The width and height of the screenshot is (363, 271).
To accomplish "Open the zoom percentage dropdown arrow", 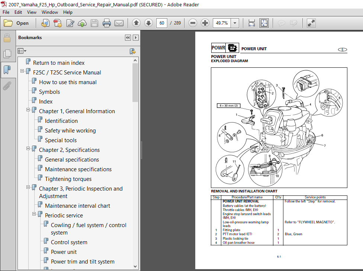I will pyautogui.click(x=235, y=23).
